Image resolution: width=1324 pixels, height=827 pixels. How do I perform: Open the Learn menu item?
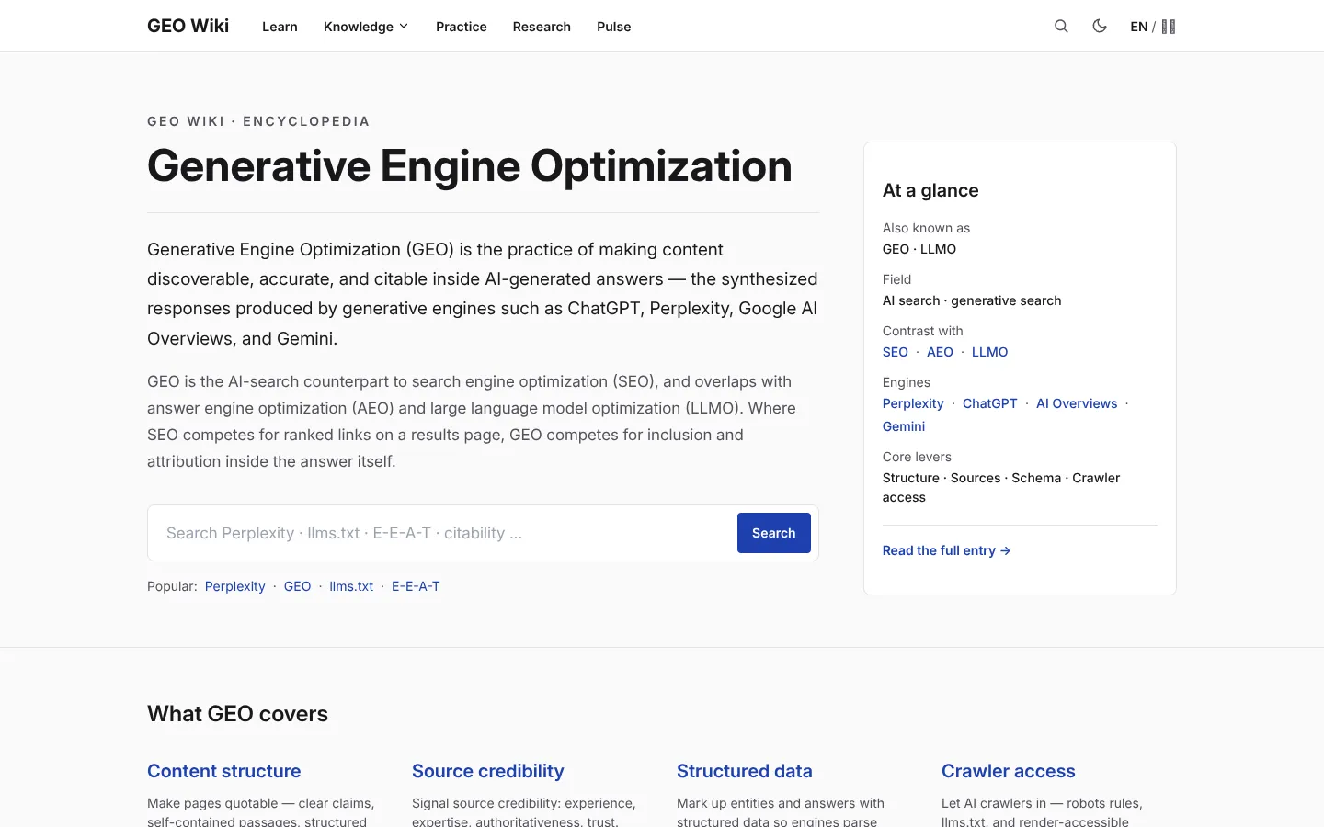280,27
